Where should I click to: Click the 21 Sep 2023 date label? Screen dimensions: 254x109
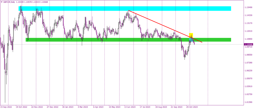177,107
